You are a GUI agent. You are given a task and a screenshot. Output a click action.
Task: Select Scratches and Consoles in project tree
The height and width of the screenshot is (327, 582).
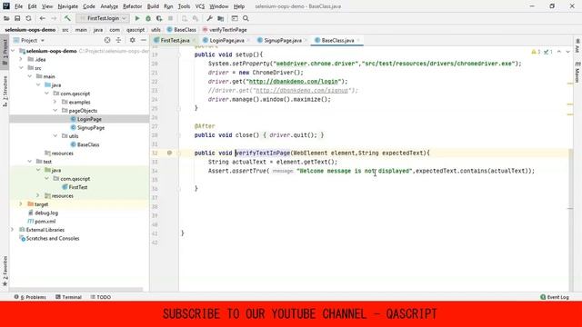point(53,238)
